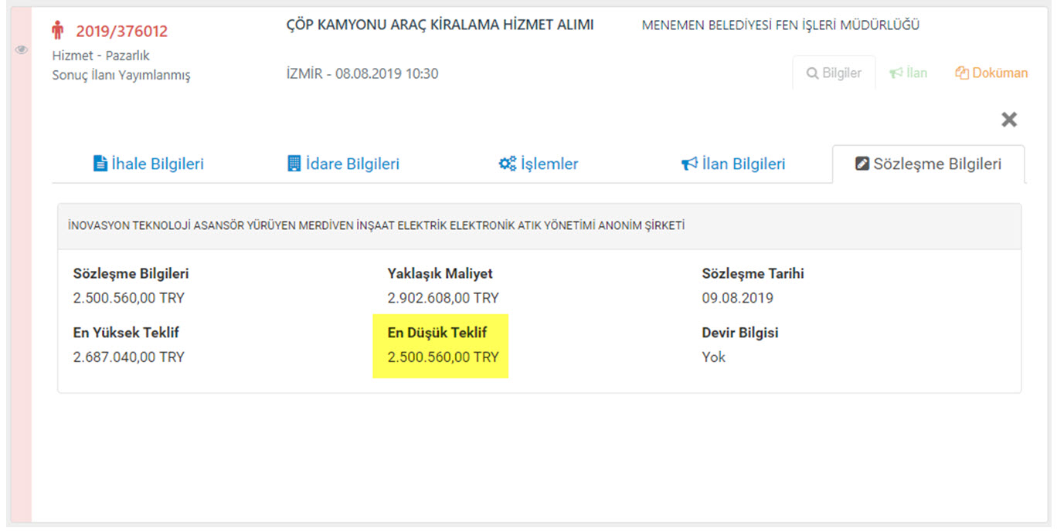Click the İNOVASYON TEKNOLOJİ company header

[x=376, y=226]
